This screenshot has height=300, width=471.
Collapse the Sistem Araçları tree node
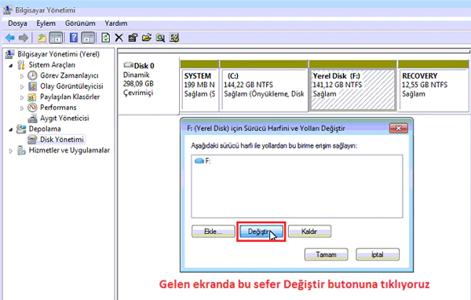click(x=11, y=65)
